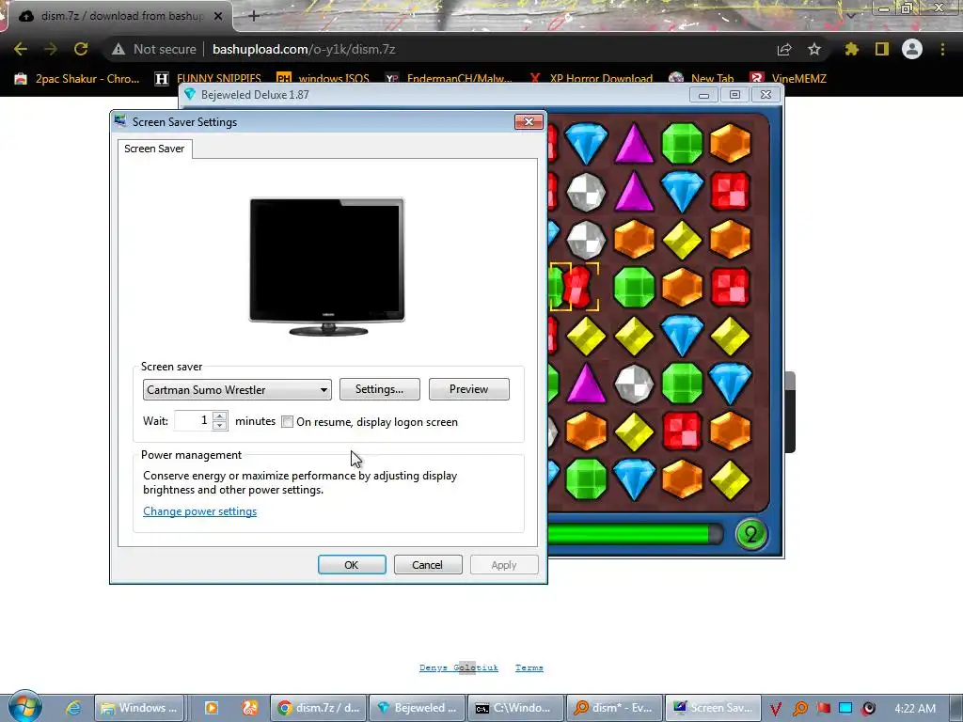Open EndermanCH/Malw... bookmark
Image resolution: width=963 pixels, height=722 pixels.
[449, 79]
